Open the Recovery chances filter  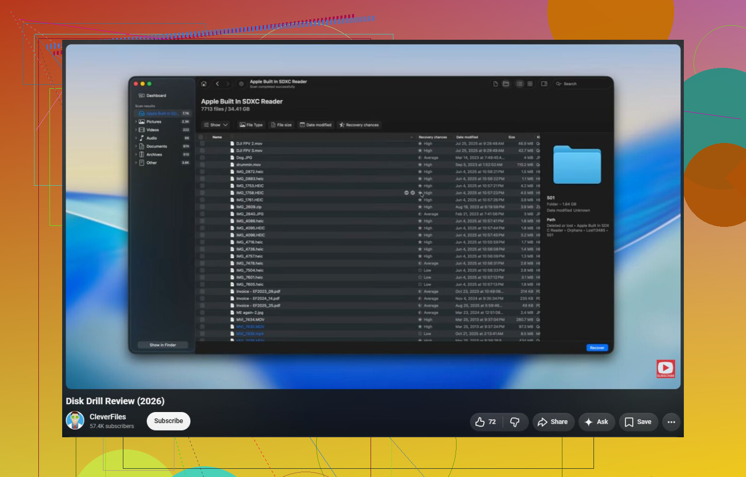coord(359,125)
